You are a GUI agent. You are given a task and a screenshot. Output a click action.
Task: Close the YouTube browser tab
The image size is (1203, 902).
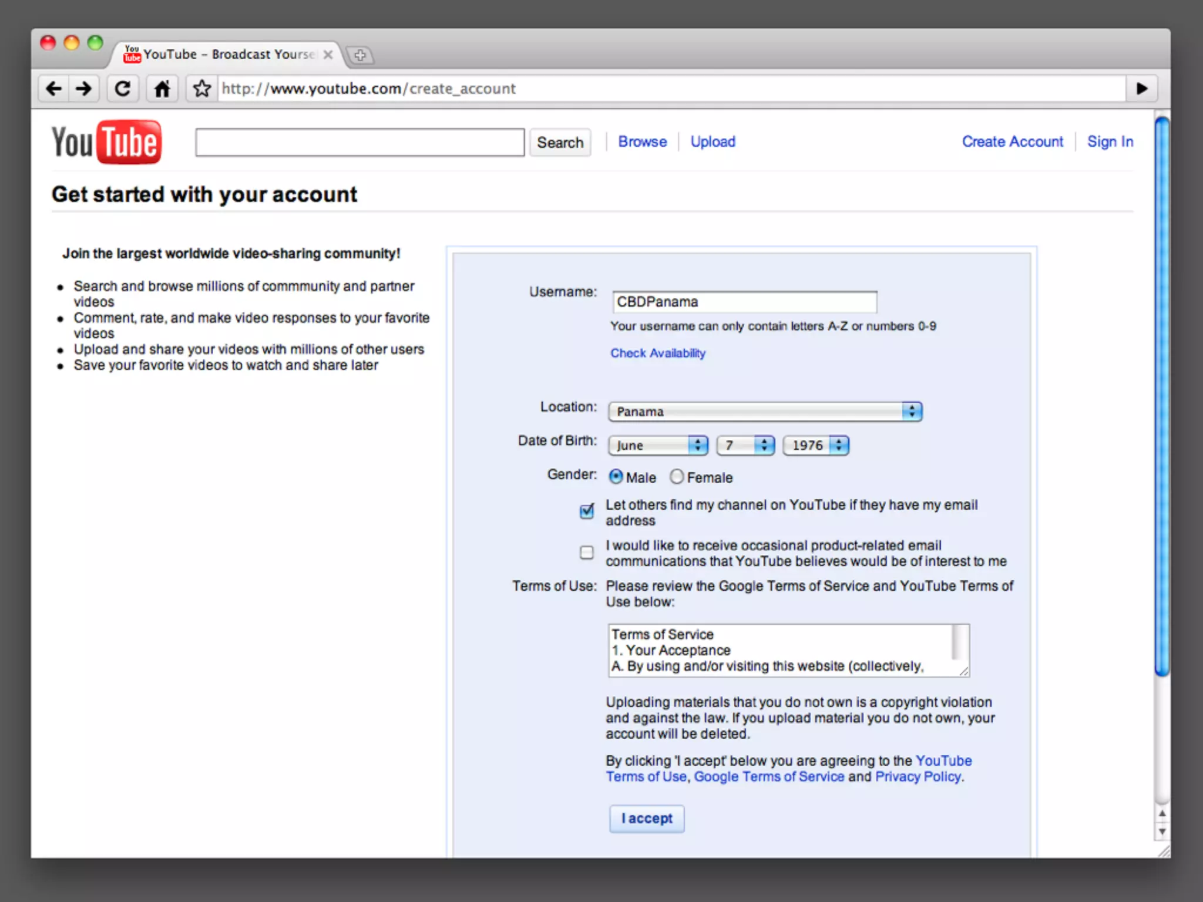pyautogui.click(x=328, y=55)
